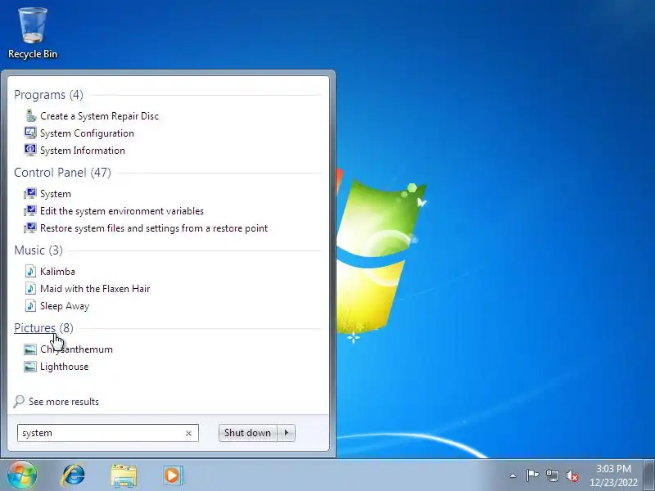Image resolution: width=655 pixels, height=491 pixels.
Task: Click the taskbar clock showing 3:03 PM
Action: (613, 475)
